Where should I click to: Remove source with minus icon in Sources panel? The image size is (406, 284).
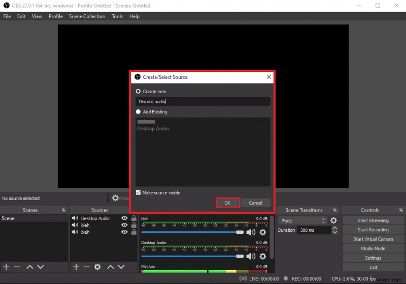coord(87,267)
